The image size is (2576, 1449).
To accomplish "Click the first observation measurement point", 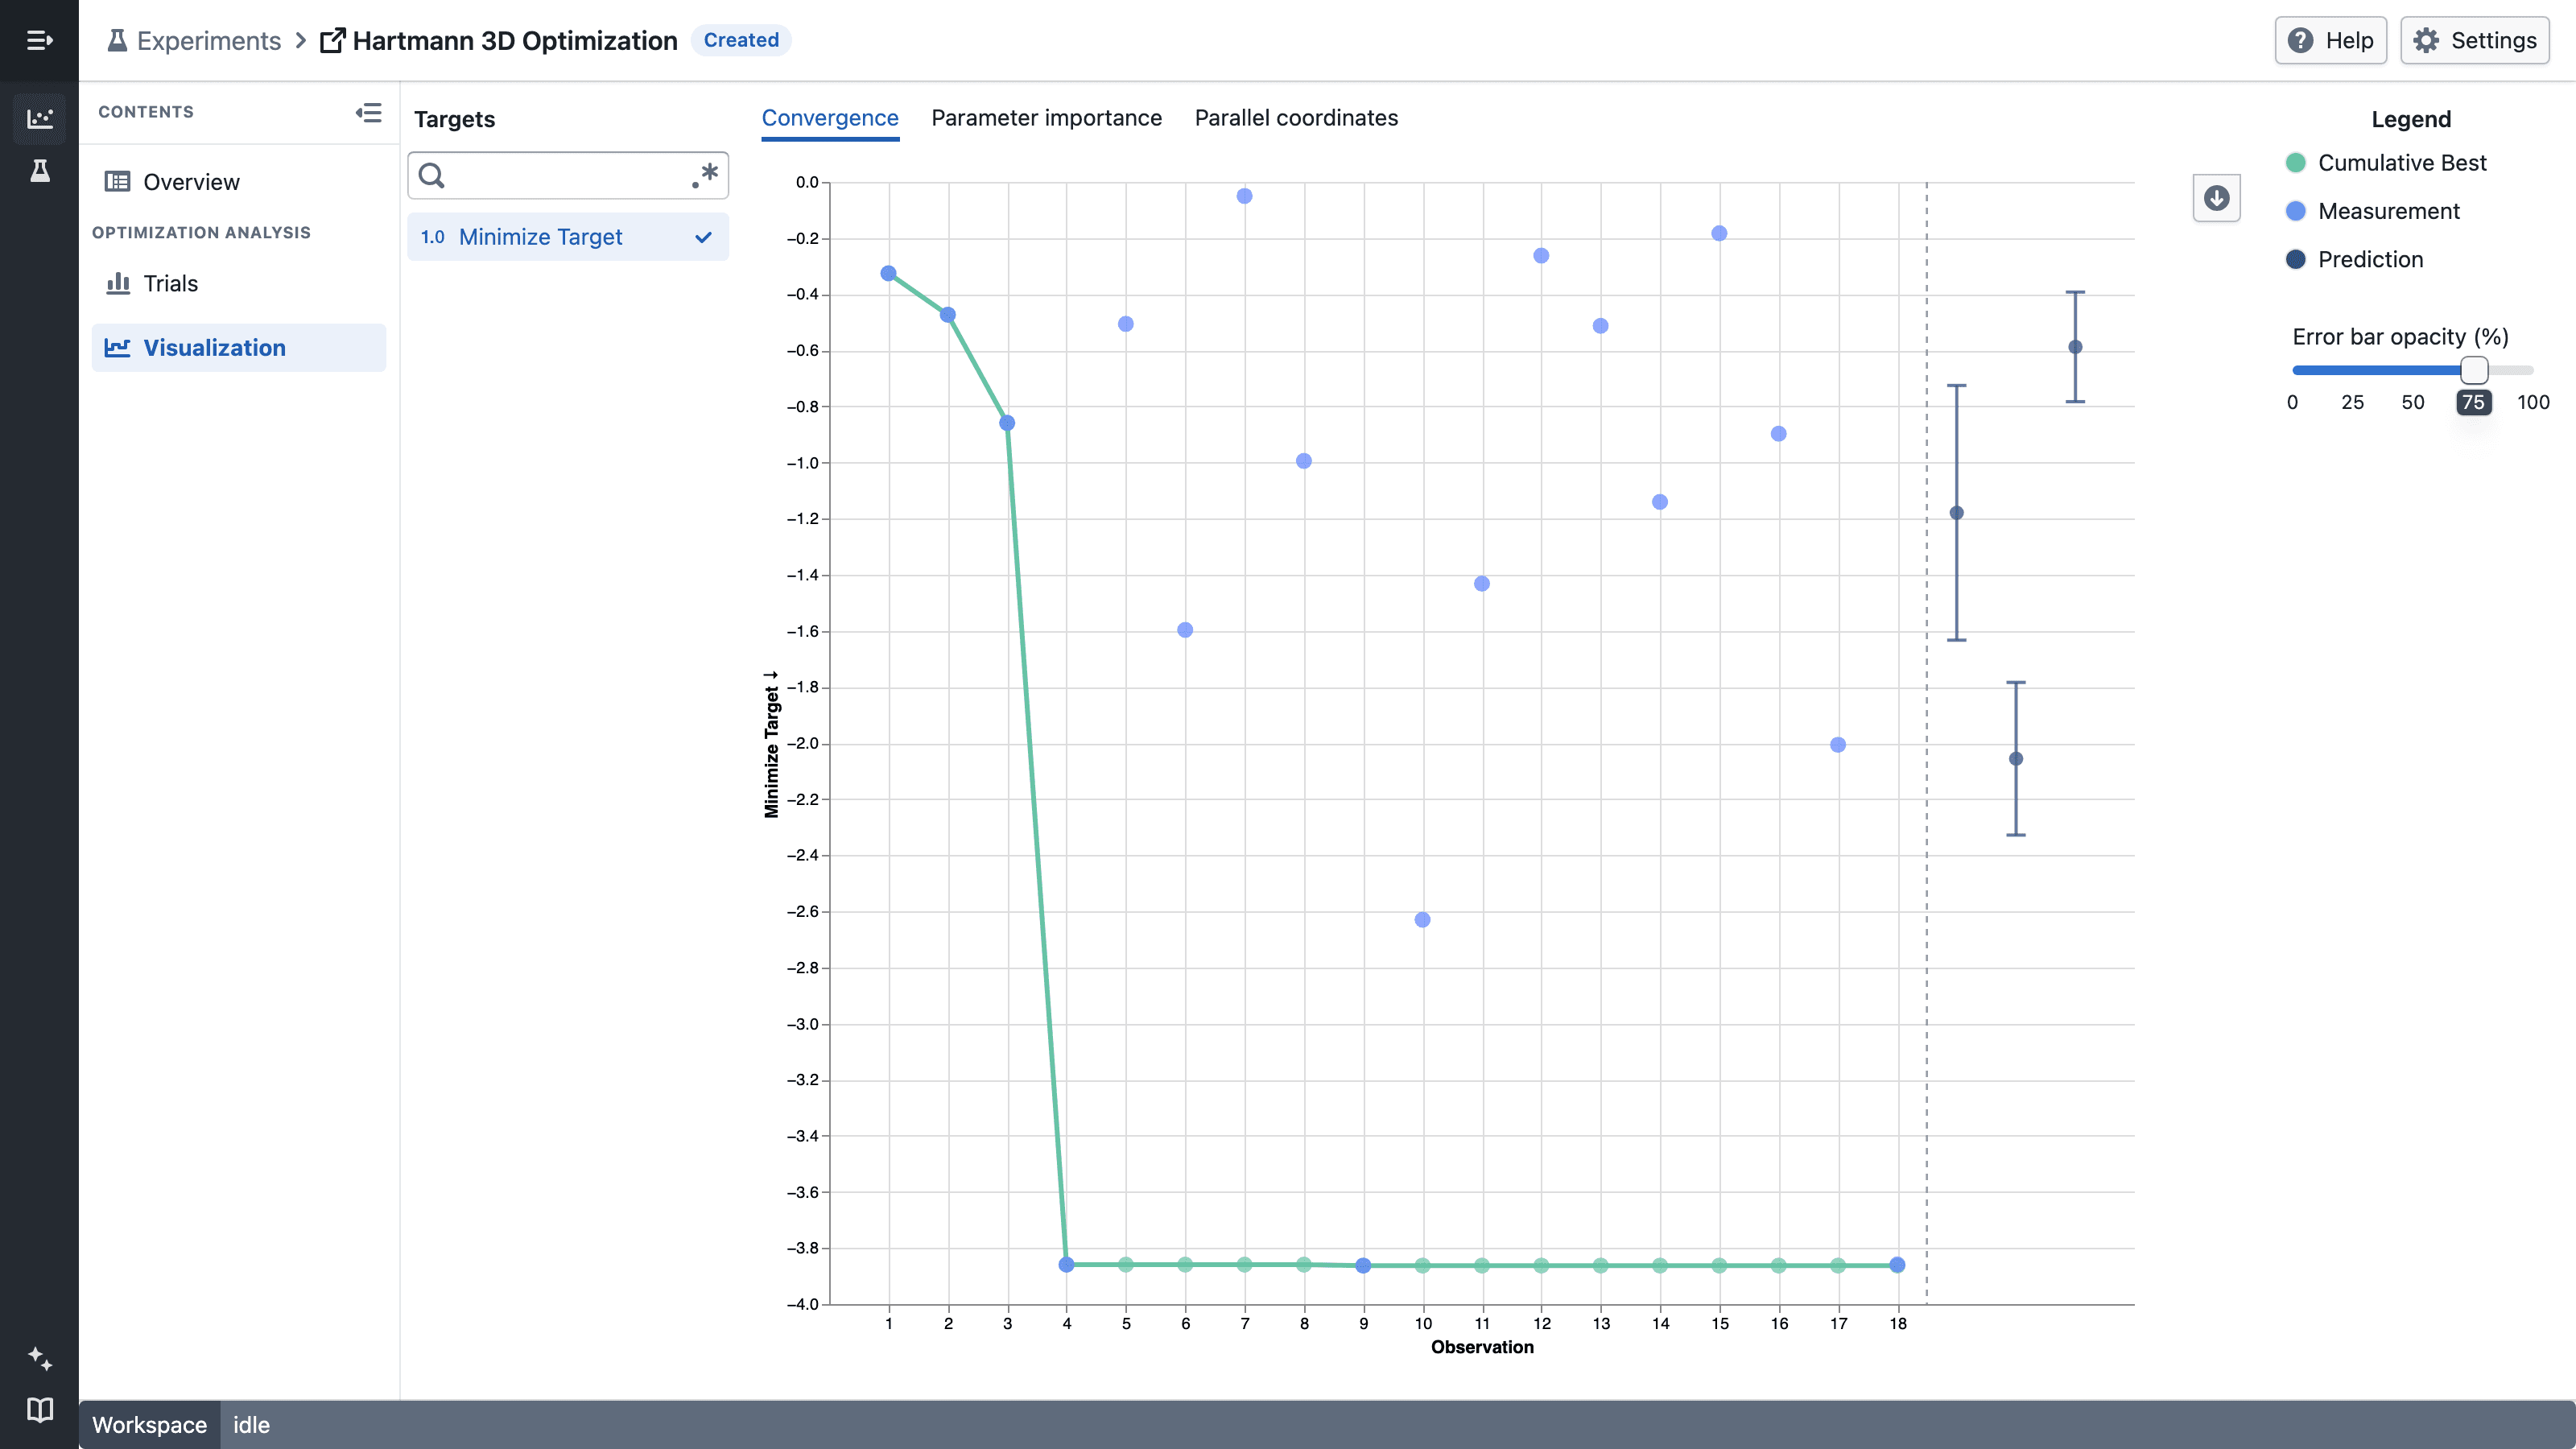I will [x=888, y=273].
